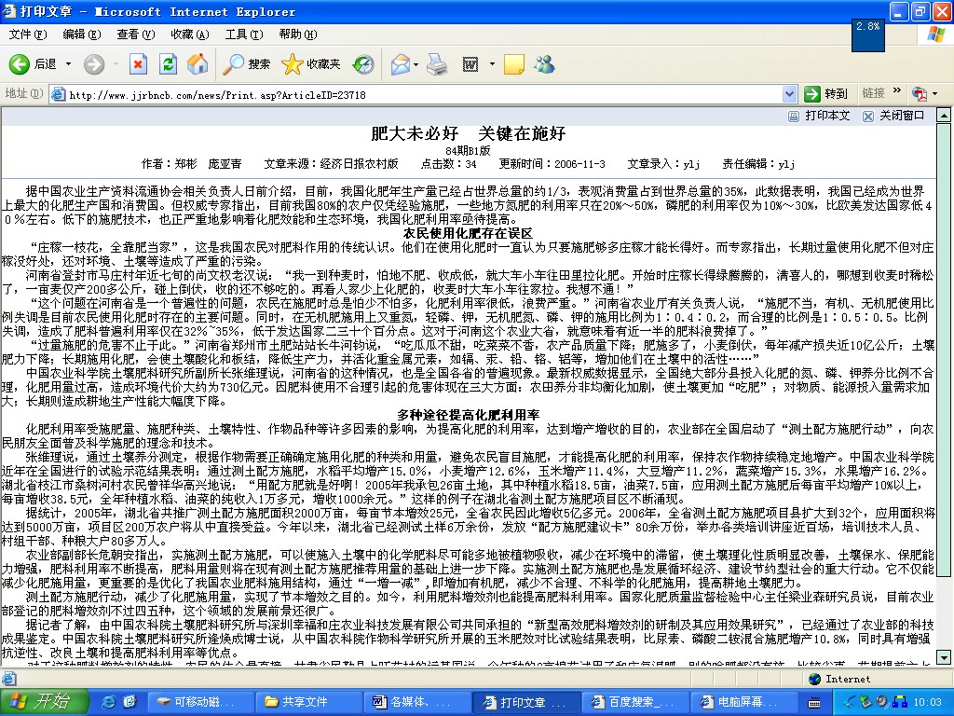954x716 pixels.
Task: Open the 收藏夹 favorites star
Action: point(311,64)
